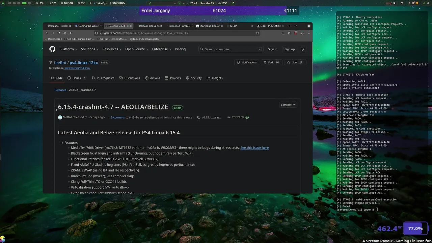
Task: Click the GitHub logo icon
Action: [52, 49]
